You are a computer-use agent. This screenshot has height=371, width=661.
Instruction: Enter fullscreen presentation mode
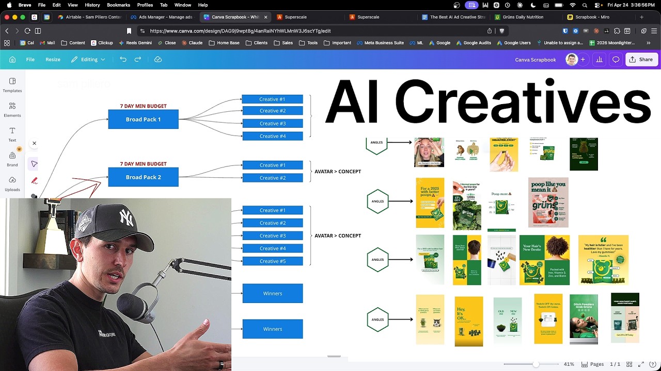[642, 364]
